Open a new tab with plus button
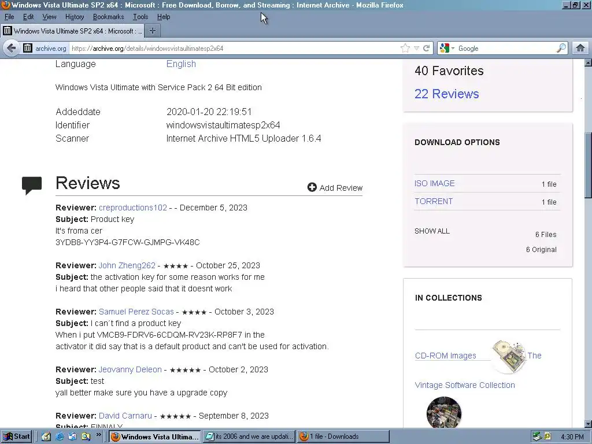This screenshot has width=592, height=444. click(x=153, y=31)
